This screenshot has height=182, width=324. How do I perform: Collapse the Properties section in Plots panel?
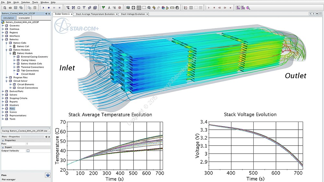point(3,140)
